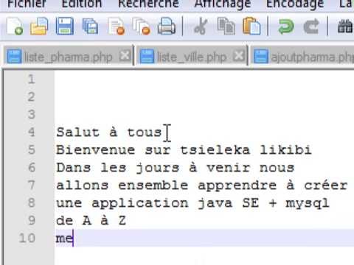Open the Recherche menu
354x265 pixels.
(148, 4)
